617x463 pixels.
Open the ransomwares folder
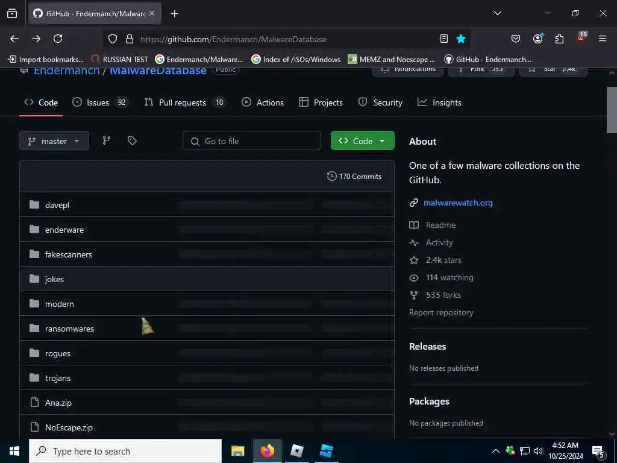coord(70,329)
